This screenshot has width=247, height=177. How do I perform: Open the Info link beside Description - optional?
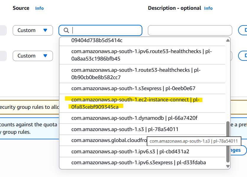(x=208, y=8)
